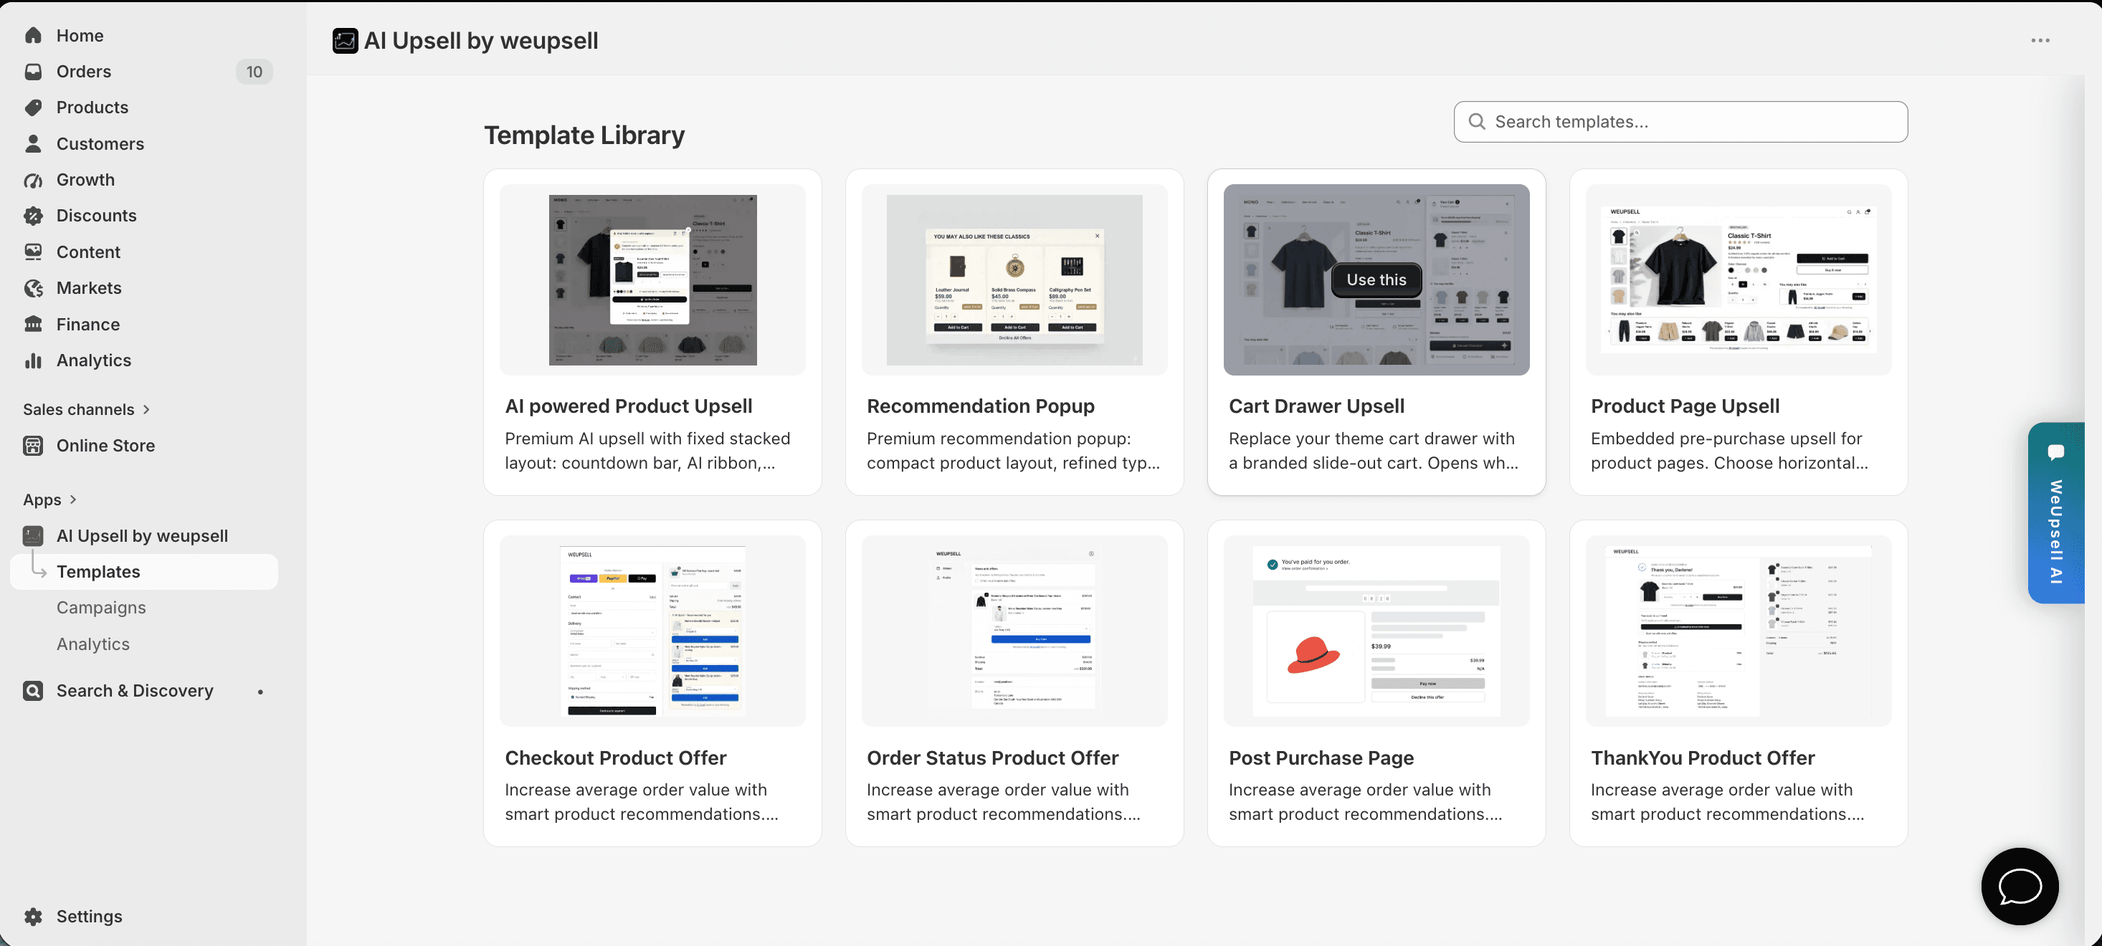
Task: Click the Finance bank icon
Action: point(33,324)
